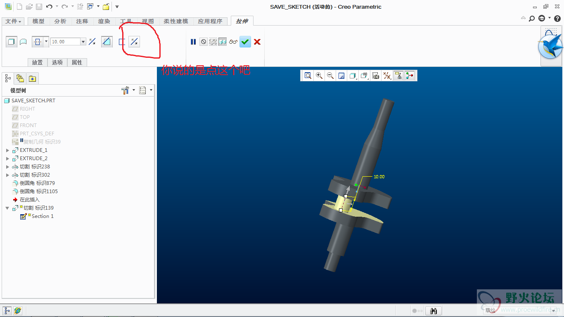Open the help question mark icon
The height and width of the screenshot is (317, 564).
557,18
